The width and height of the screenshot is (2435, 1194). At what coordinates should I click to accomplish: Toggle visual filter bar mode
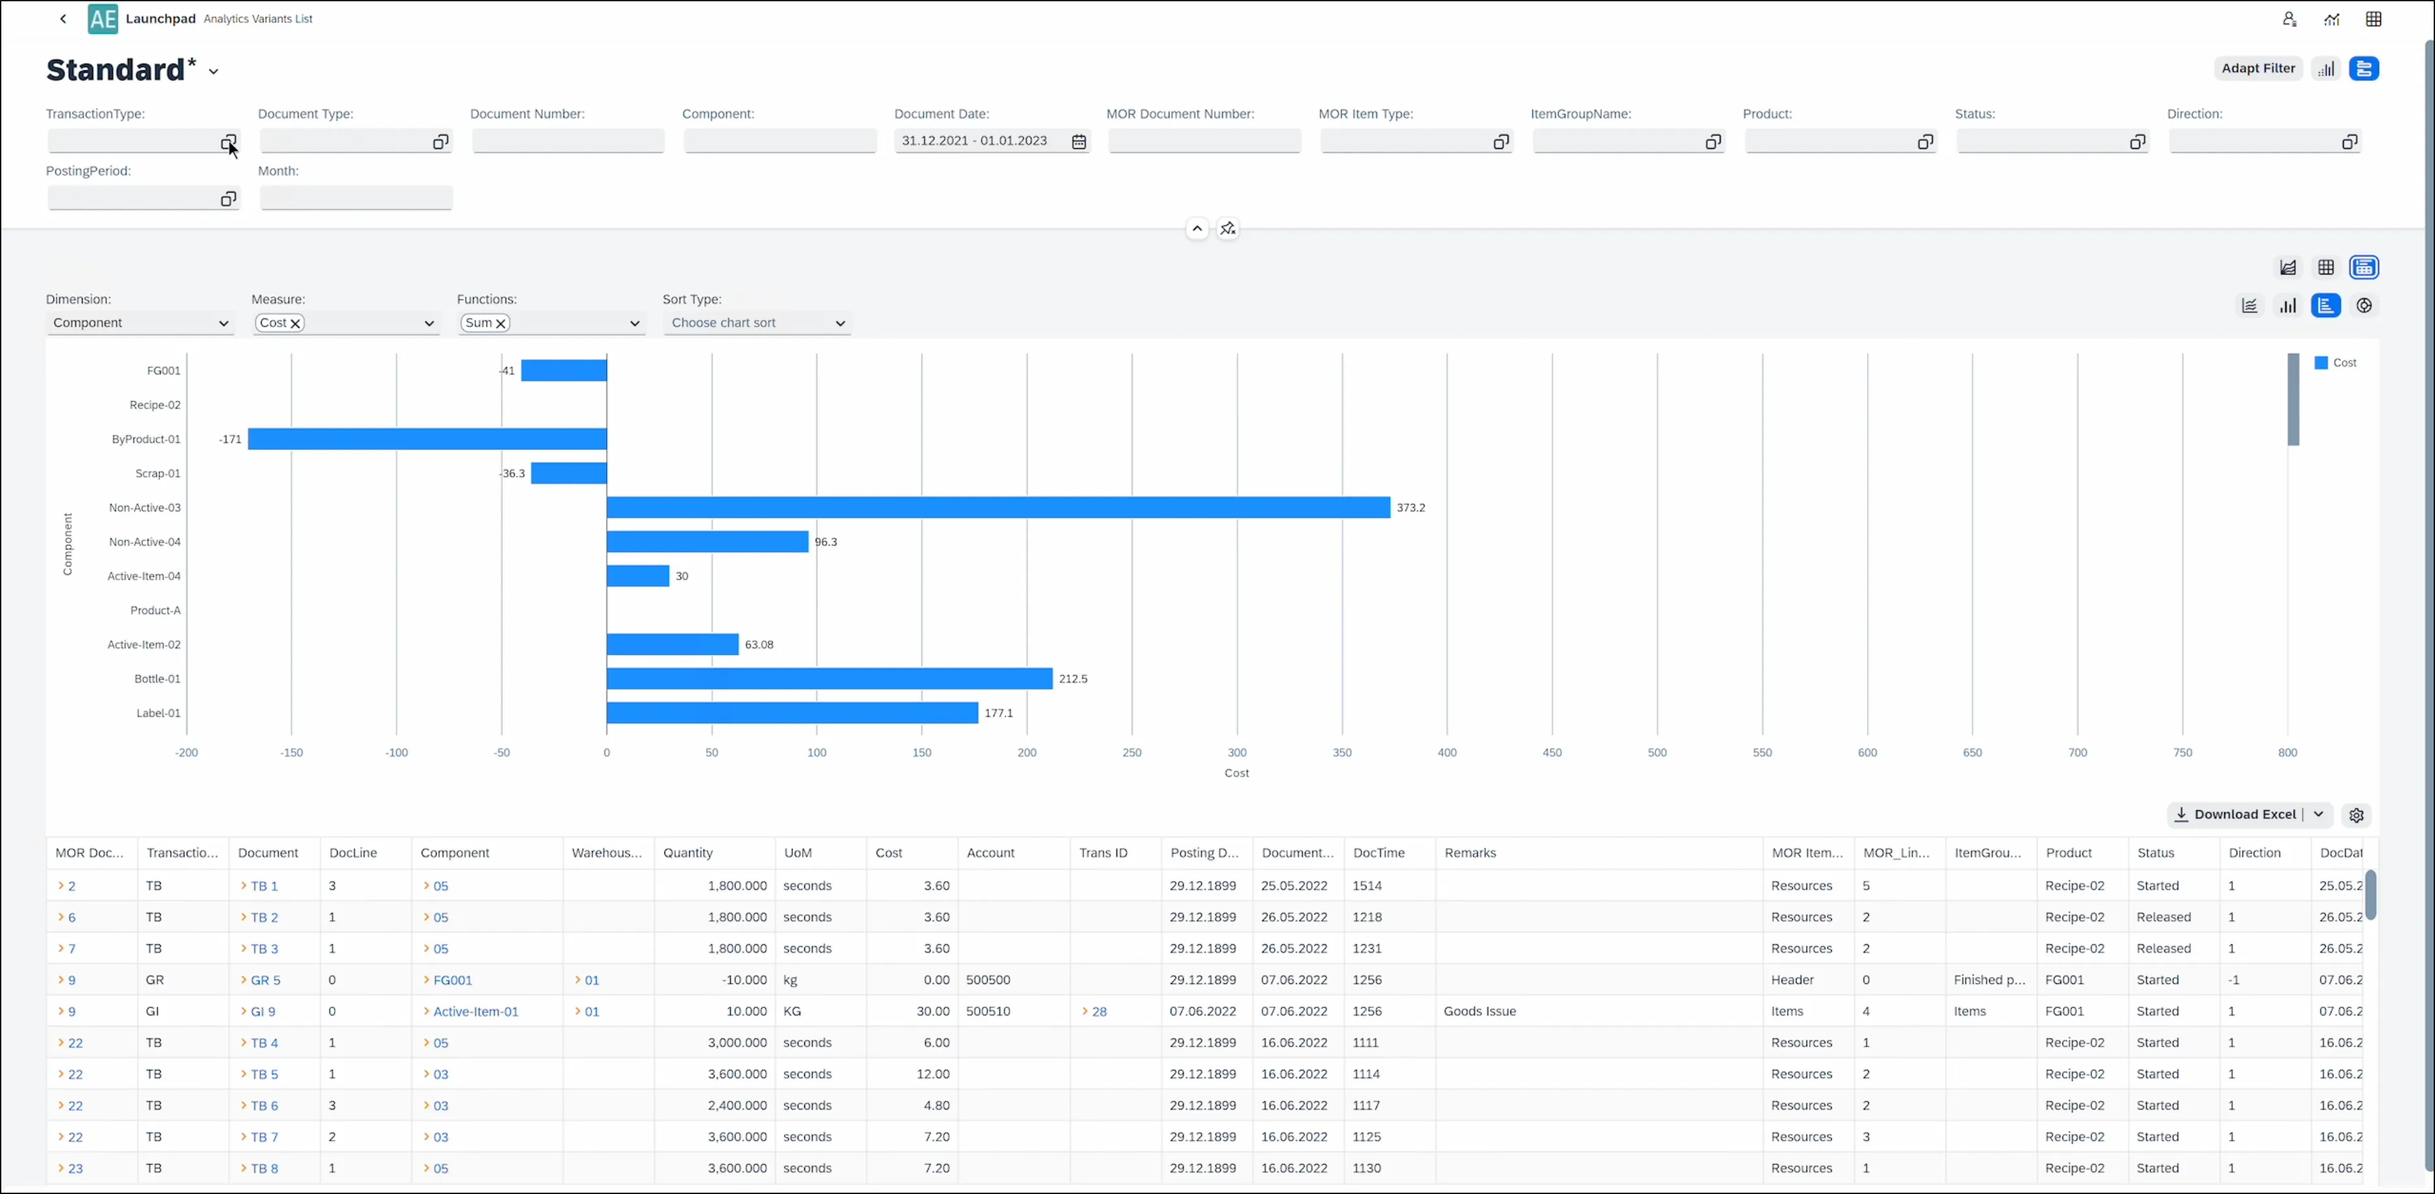2325,69
